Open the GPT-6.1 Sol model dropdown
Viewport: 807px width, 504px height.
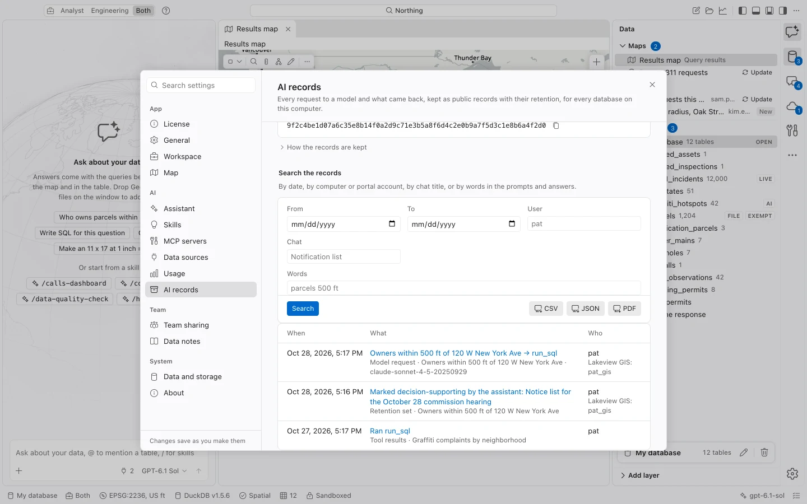click(164, 471)
